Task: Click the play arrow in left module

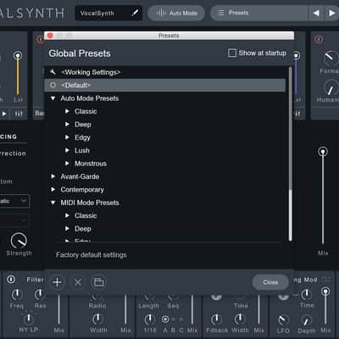Action: (x=4, y=114)
